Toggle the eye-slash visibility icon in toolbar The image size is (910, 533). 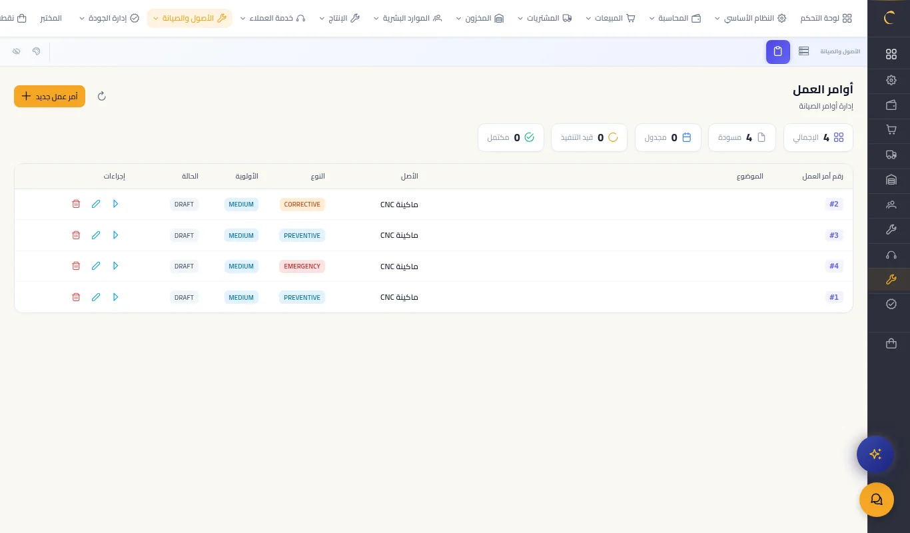coord(17,51)
